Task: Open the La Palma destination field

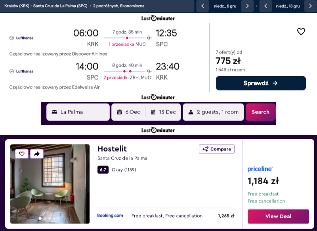Action: point(78,112)
